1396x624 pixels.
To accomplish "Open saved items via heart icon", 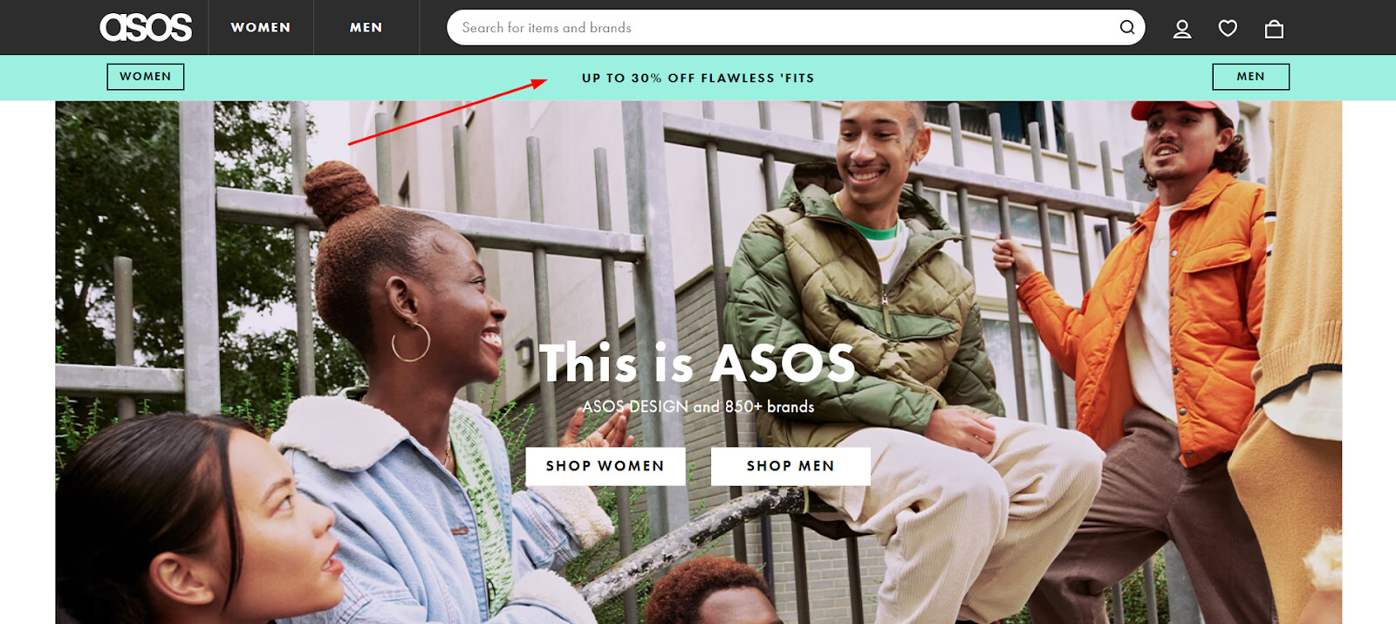I will 1228,29.
